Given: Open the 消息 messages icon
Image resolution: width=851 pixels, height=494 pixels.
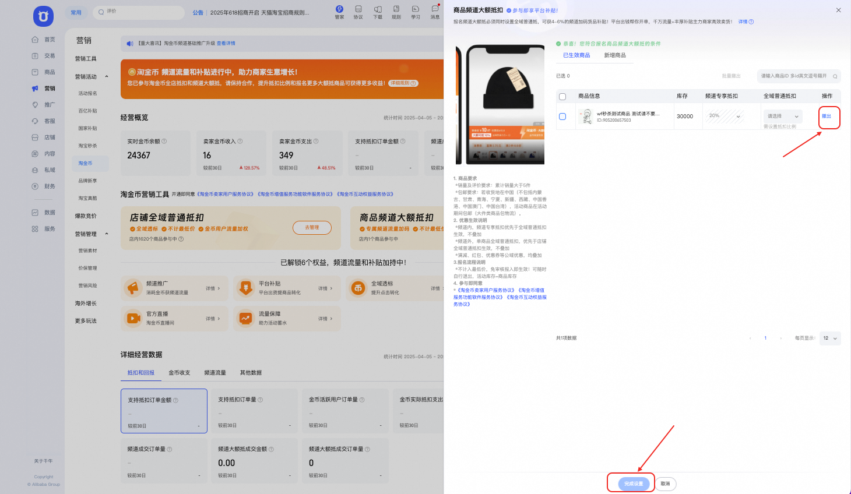Looking at the screenshot, I should pos(435,9).
